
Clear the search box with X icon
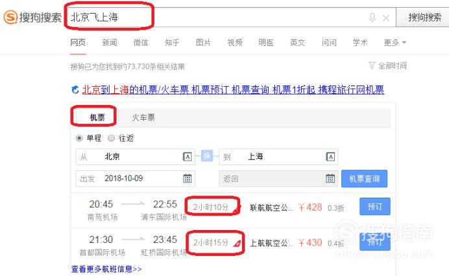[x=385, y=18]
